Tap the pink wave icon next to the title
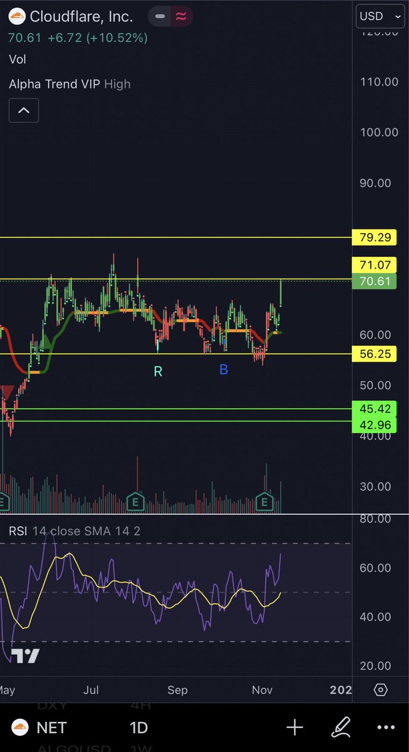The height and width of the screenshot is (752, 409). [x=182, y=17]
